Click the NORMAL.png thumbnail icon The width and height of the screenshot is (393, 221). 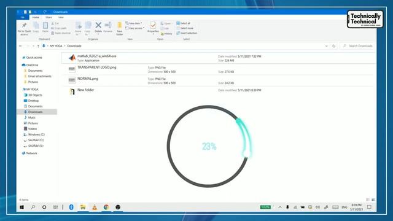[72, 80]
